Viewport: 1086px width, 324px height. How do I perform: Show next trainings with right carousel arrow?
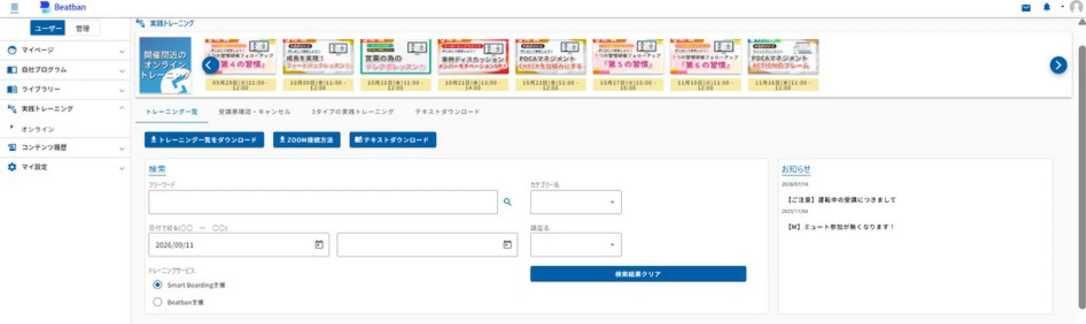(1058, 65)
